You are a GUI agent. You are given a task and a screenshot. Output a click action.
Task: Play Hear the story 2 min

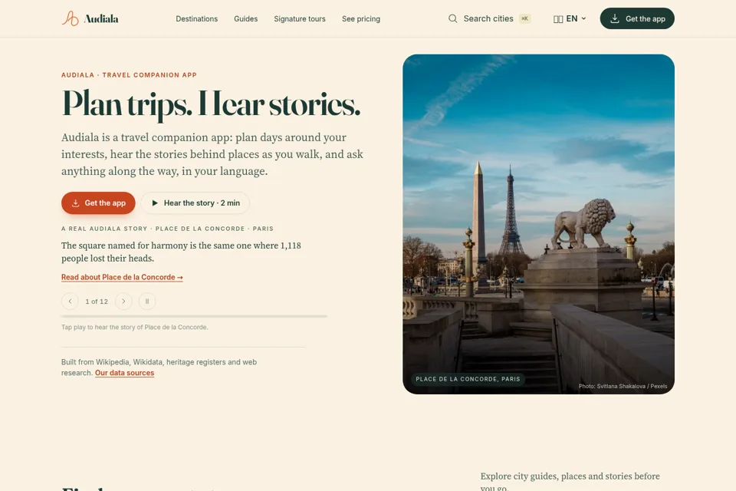click(x=195, y=203)
